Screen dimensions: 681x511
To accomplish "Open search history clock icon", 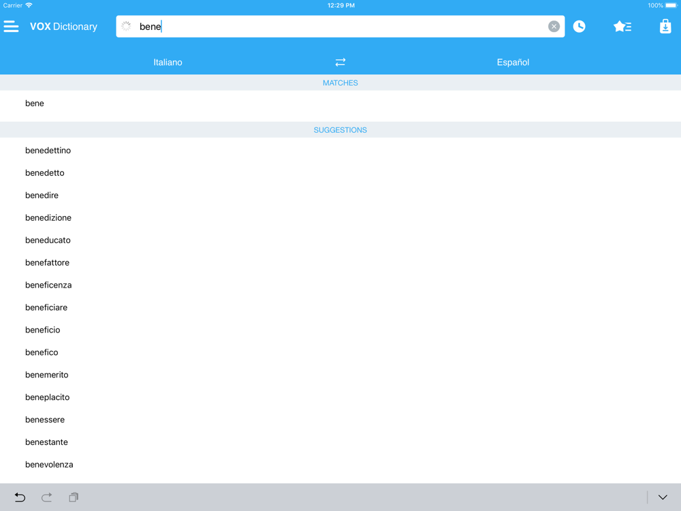I will tap(579, 27).
